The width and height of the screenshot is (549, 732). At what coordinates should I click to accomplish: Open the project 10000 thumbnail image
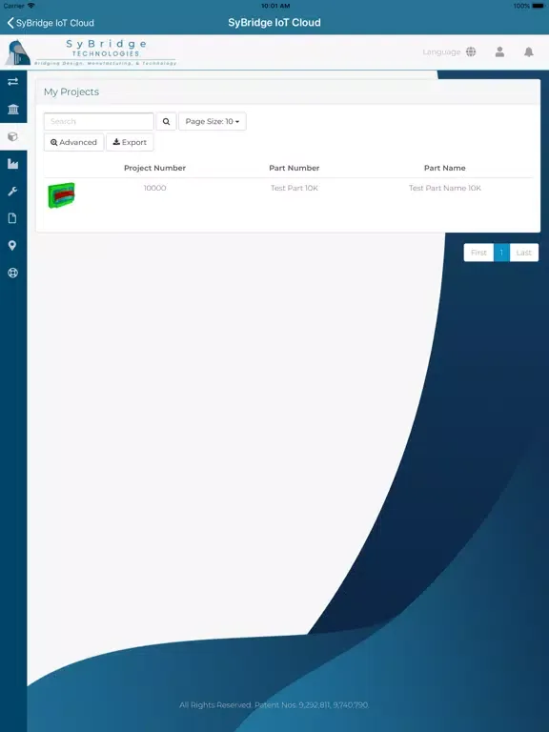[x=61, y=195]
